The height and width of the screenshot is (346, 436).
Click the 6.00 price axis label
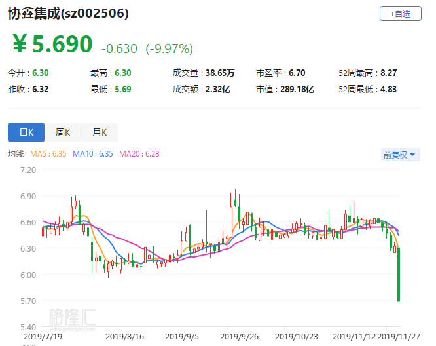click(28, 275)
